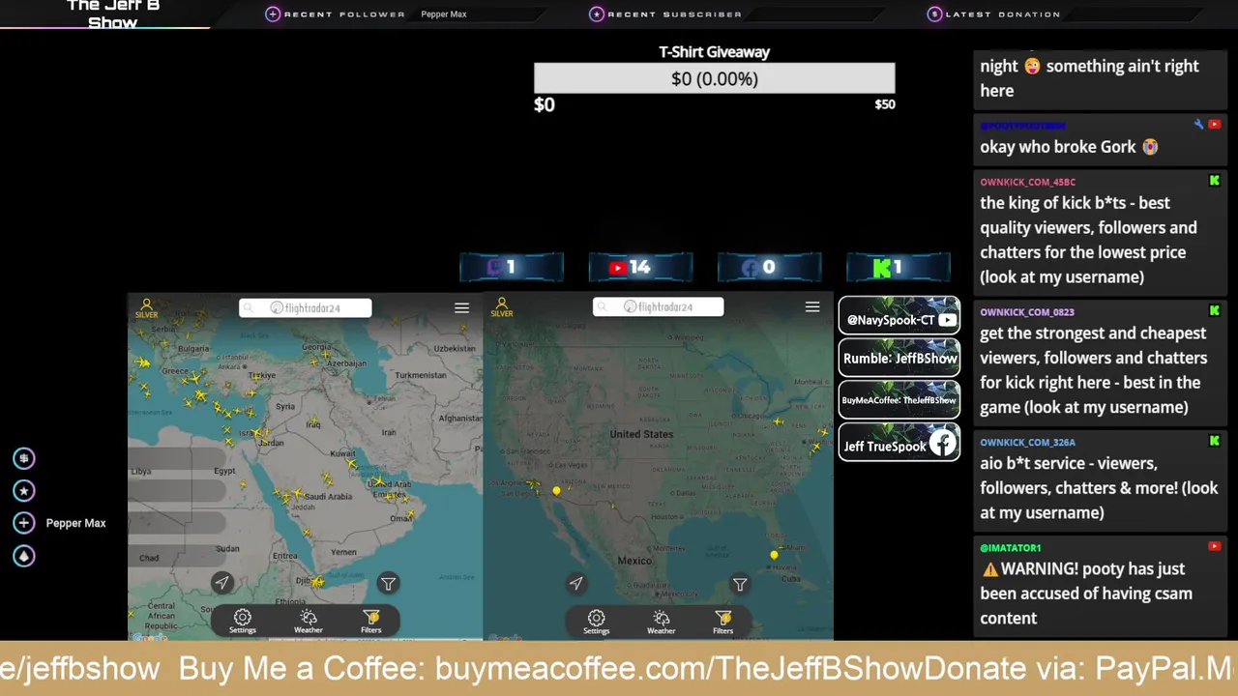
Task: Click funnel filter icon on left map
Action: 388,583
